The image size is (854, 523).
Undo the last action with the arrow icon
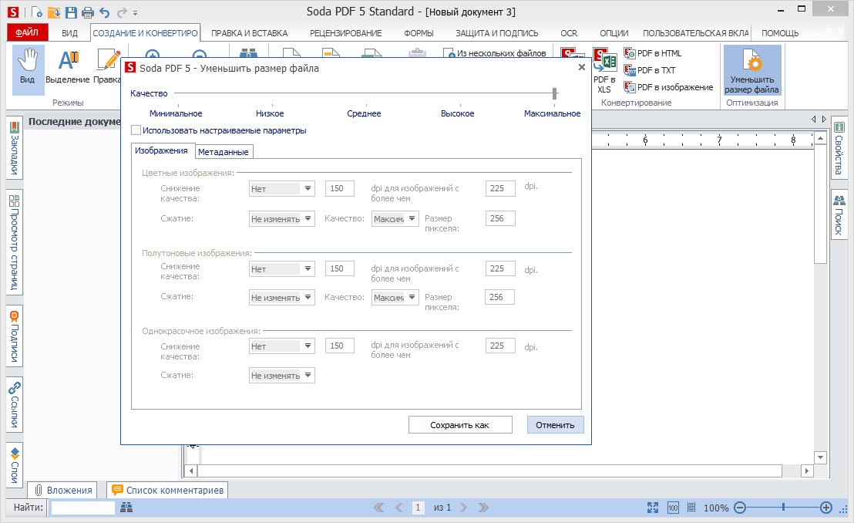pyautogui.click(x=105, y=12)
